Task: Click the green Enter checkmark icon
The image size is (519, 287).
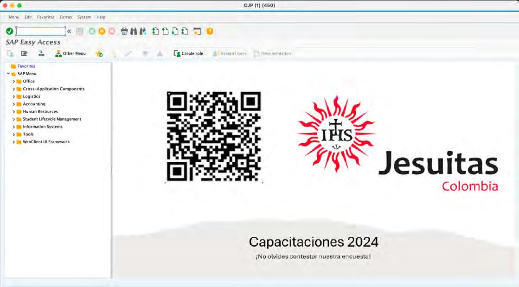Action: 10,31
